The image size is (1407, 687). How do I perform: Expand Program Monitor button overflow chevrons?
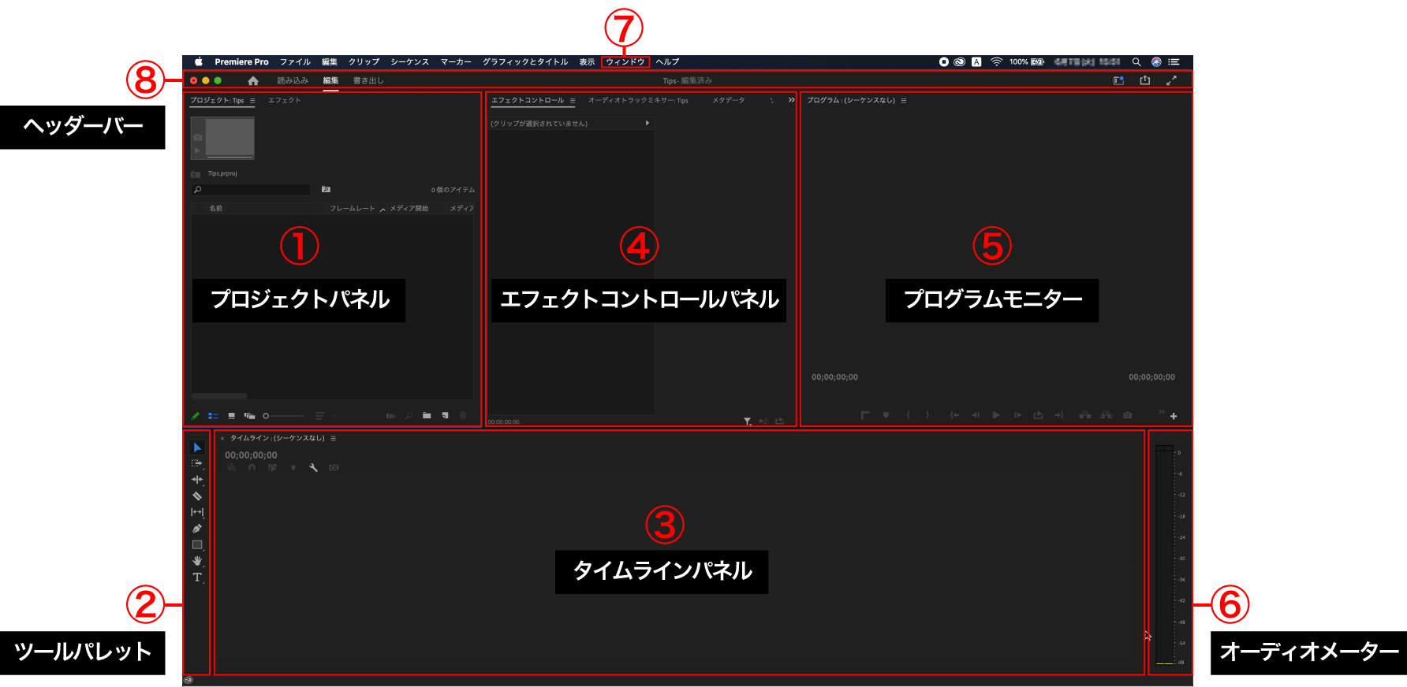point(1161,412)
